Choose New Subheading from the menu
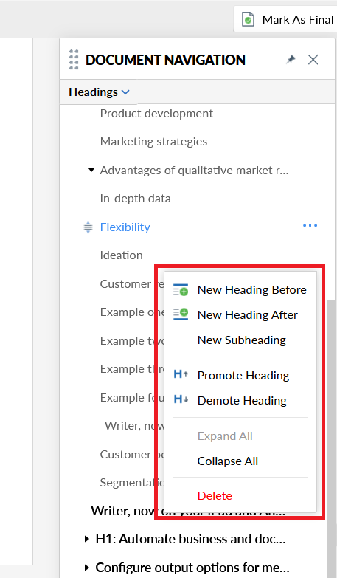This screenshot has width=337, height=578. (x=242, y=340)
